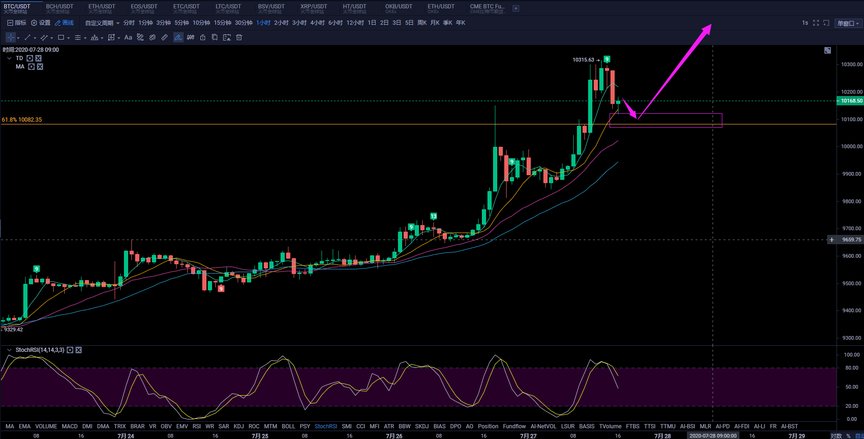864x439 pixels.
Task: Select the trend line drawing tool
Action: 27,38
